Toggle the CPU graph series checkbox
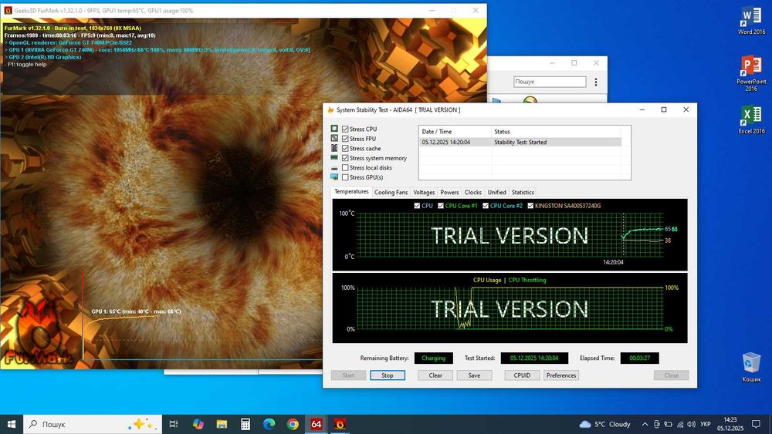Screen dimensions: 772x434 417,206
